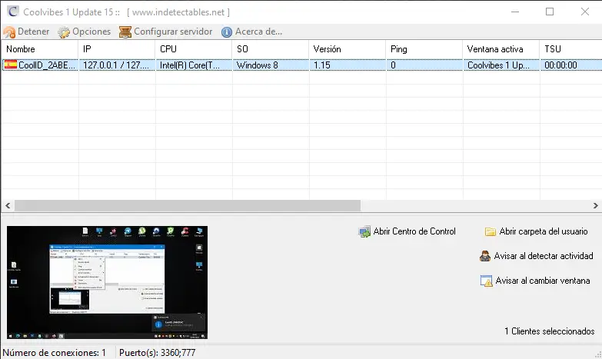The width and height of the screenshot is (602, 359).
Task: Click the Ventana activa column header
Action: tap(500, 49)
